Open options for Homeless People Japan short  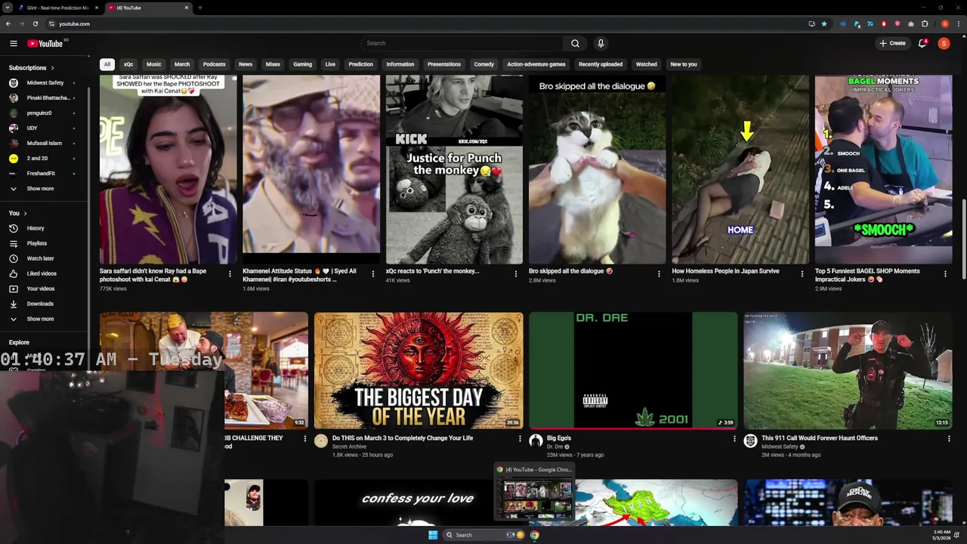pos(802,274)
